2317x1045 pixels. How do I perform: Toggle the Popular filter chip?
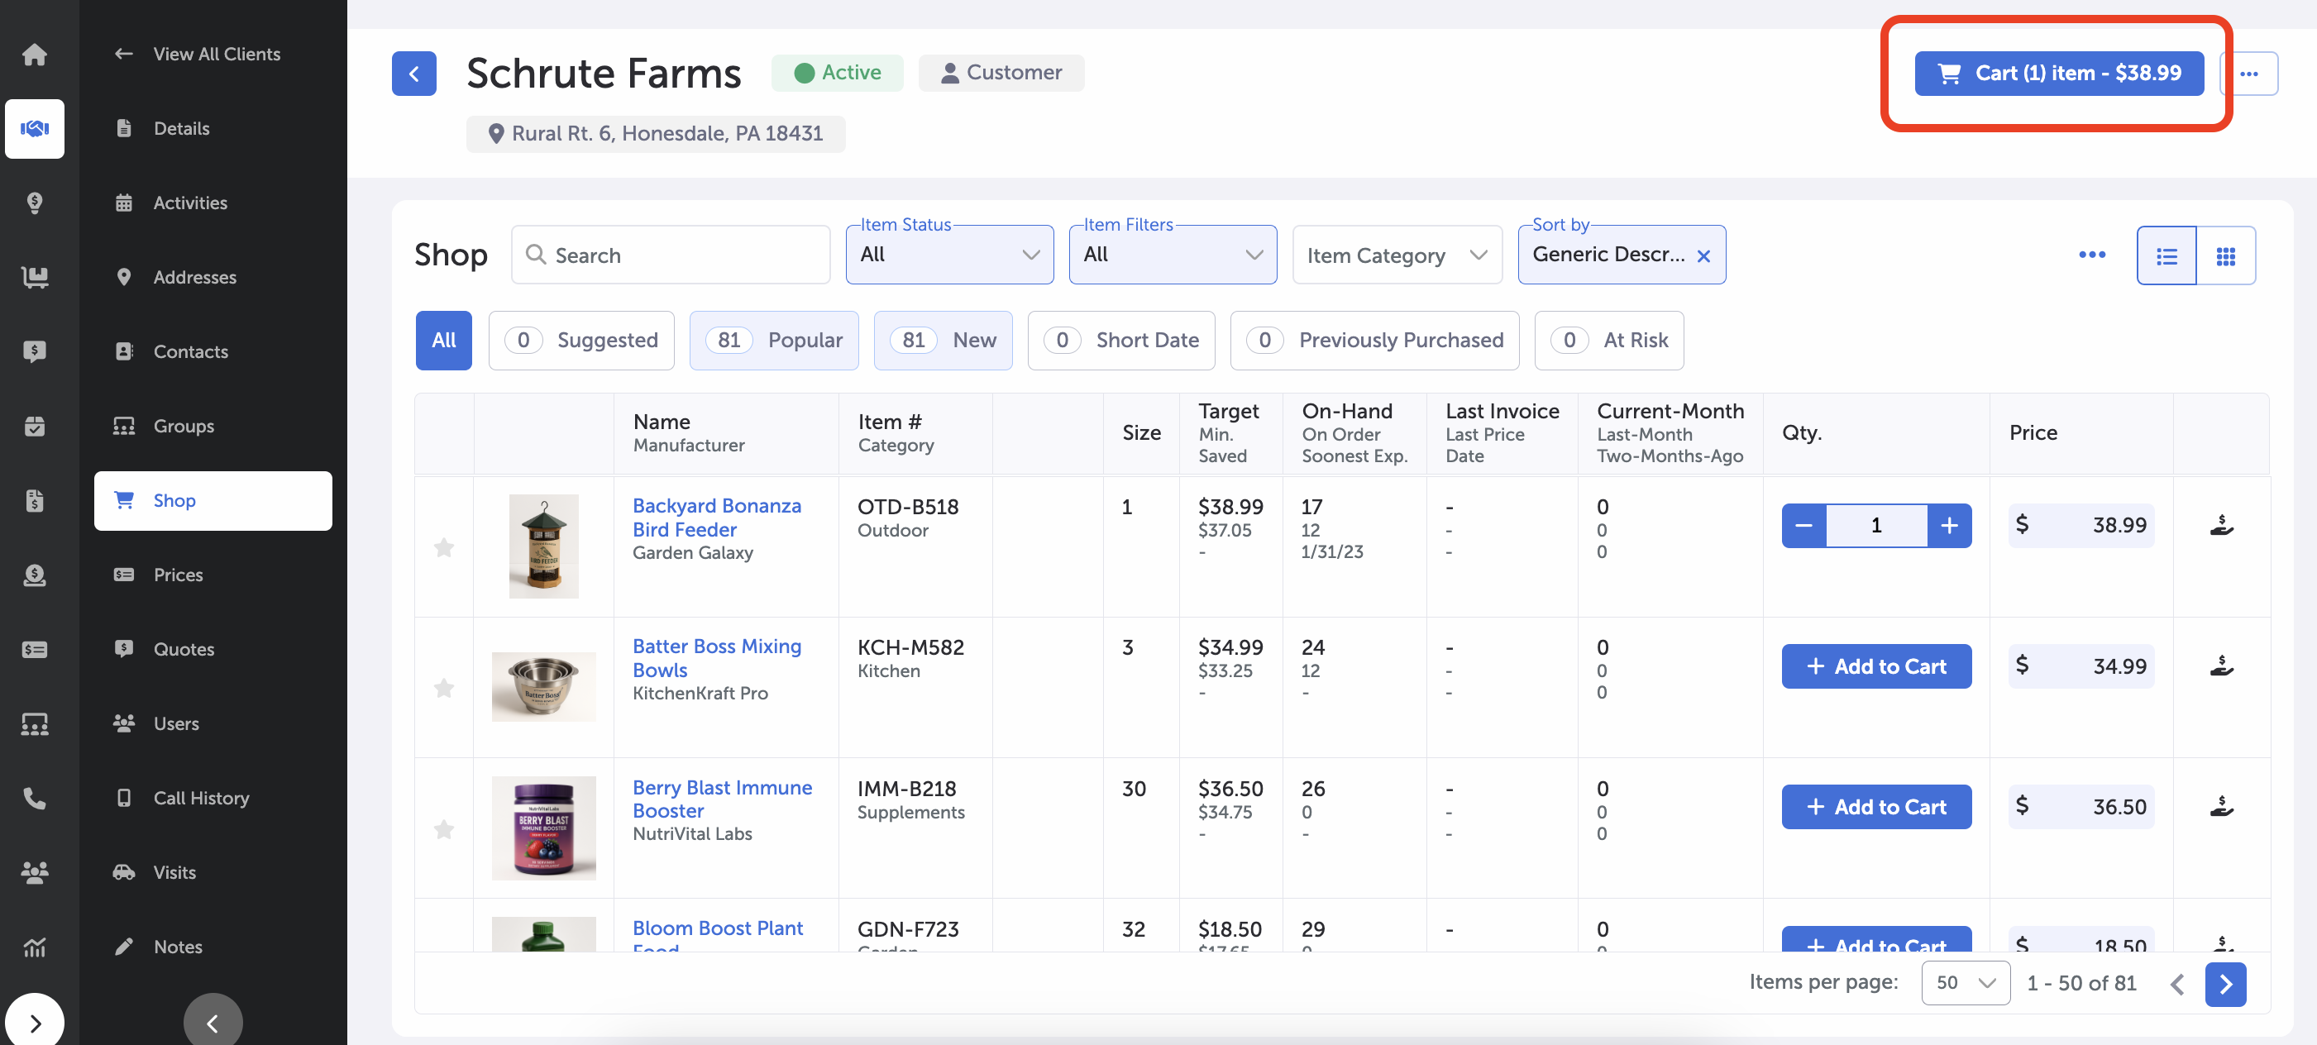tap(773, 341)
